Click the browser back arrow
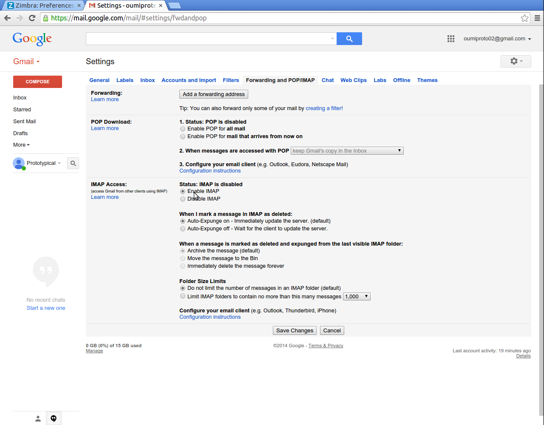This screenshot has width=544, height=425. point(7,18)
